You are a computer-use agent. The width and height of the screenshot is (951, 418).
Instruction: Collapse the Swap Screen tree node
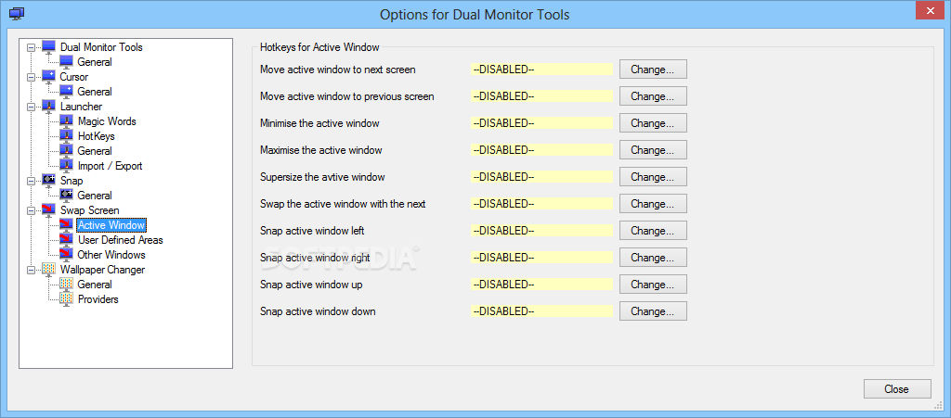tap(32, 209)
